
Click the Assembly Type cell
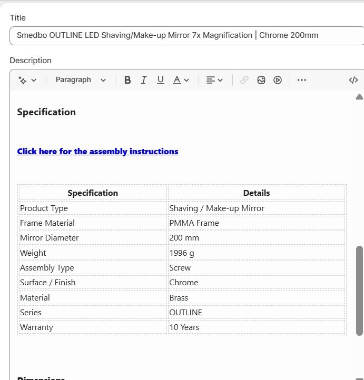coord(93,268)
